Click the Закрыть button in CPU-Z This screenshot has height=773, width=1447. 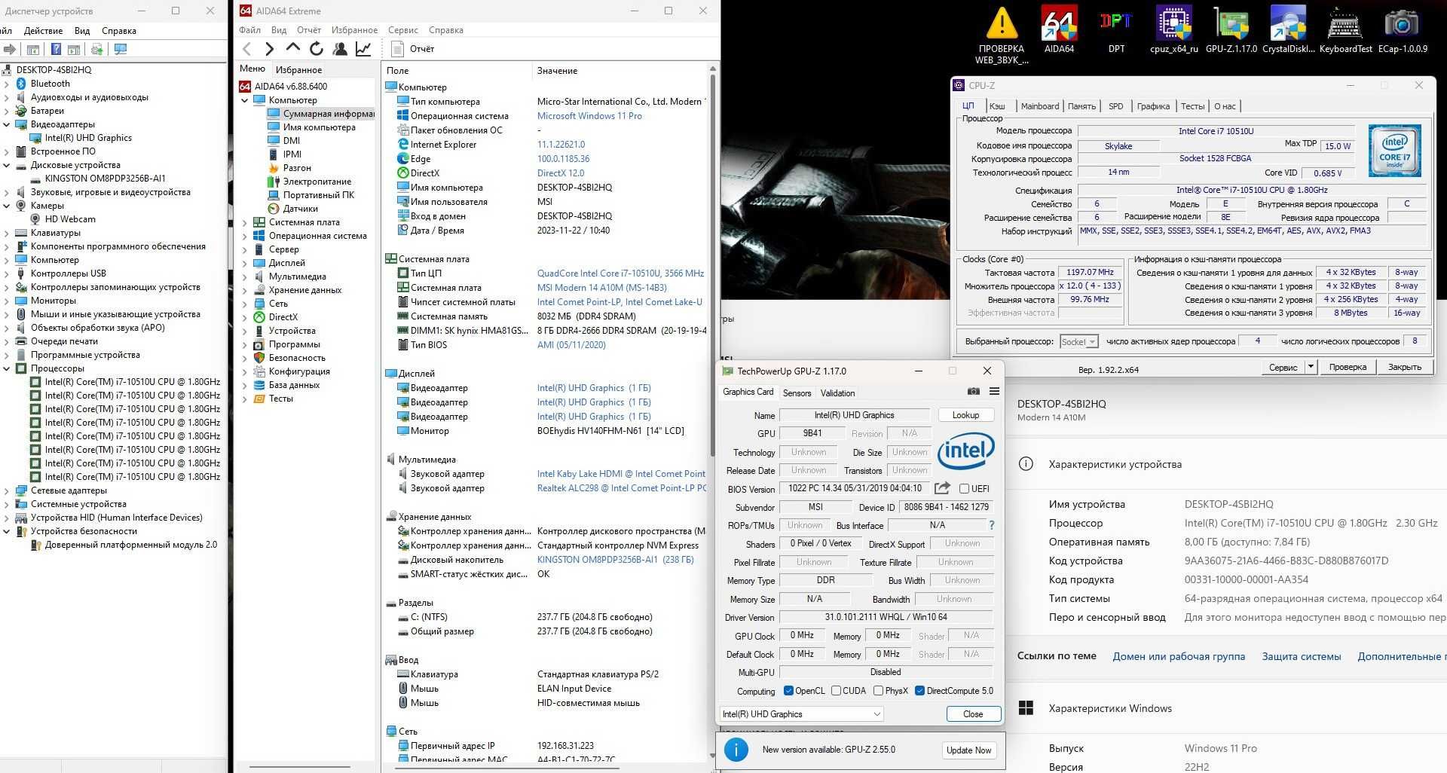1405,367
